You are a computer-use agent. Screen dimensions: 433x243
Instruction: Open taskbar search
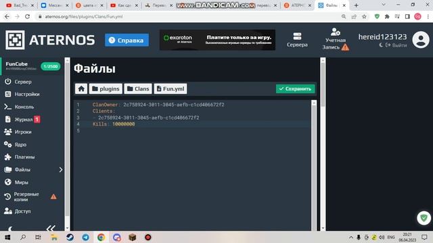[23, 237]
